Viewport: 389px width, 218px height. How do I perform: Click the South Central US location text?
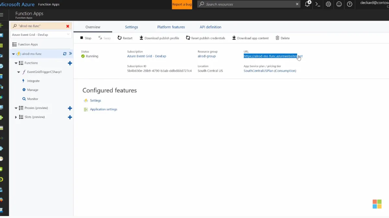[x=210, y=71]
